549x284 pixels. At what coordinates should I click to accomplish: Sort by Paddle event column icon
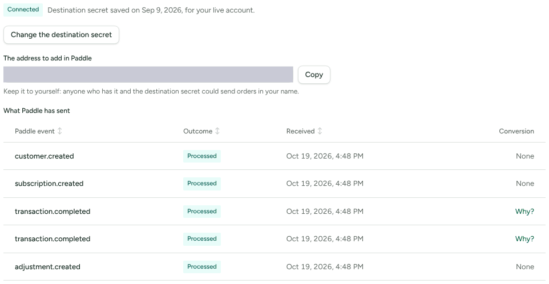(x=59, y=131)
